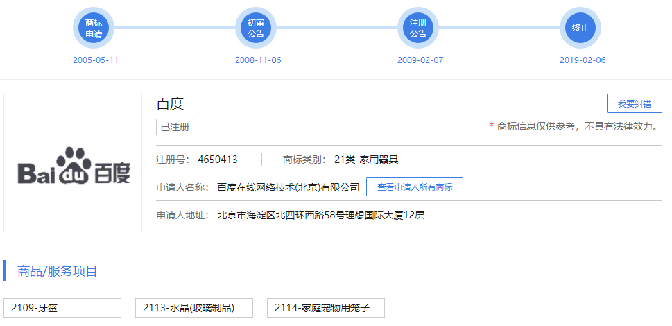Click the 商品/服务项目 section heading
Viewport: 672px width, 326px height.
coord(58,271)
